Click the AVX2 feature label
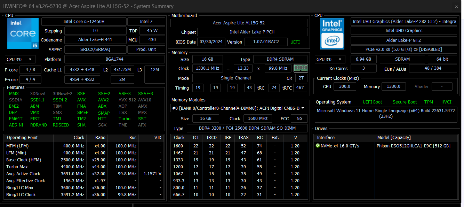 coord(103,100)
